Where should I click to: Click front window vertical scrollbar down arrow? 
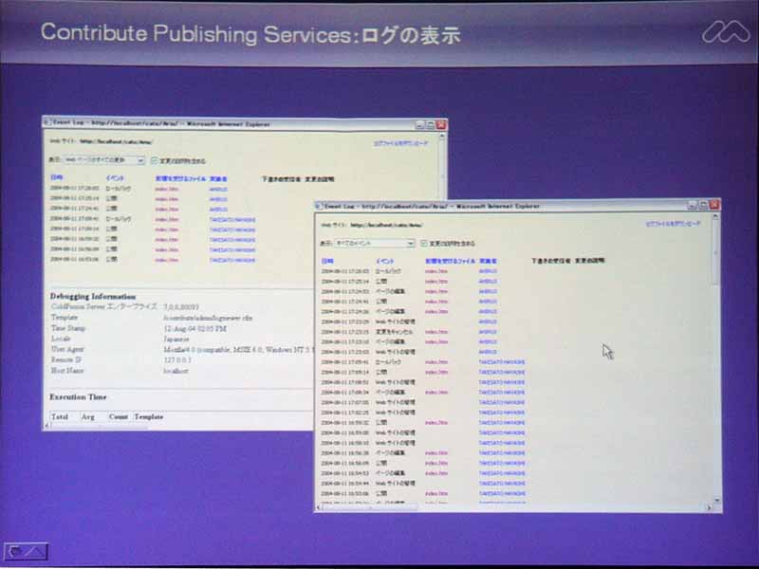pyautogui.click(x=716, y=500)
